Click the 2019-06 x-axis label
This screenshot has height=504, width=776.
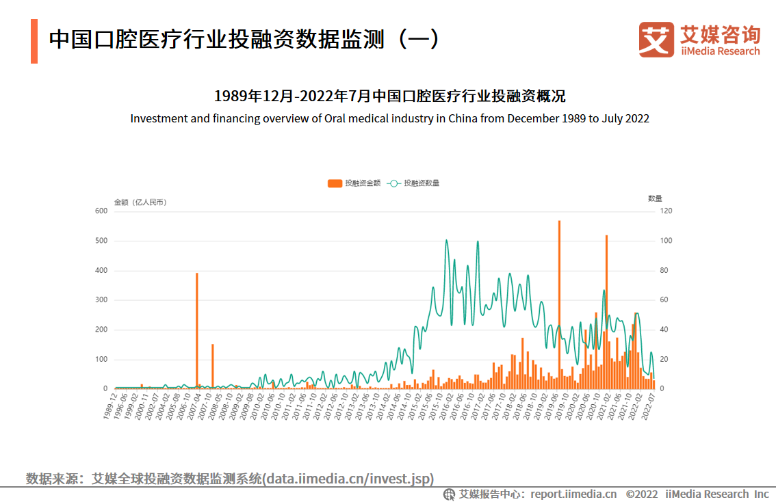[552, 406]
